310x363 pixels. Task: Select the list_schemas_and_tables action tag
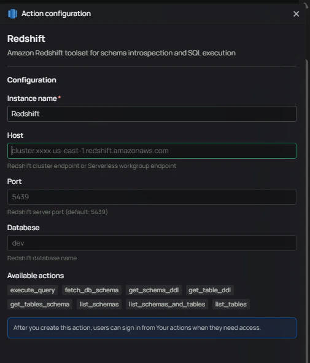click(x=167, y=304)
